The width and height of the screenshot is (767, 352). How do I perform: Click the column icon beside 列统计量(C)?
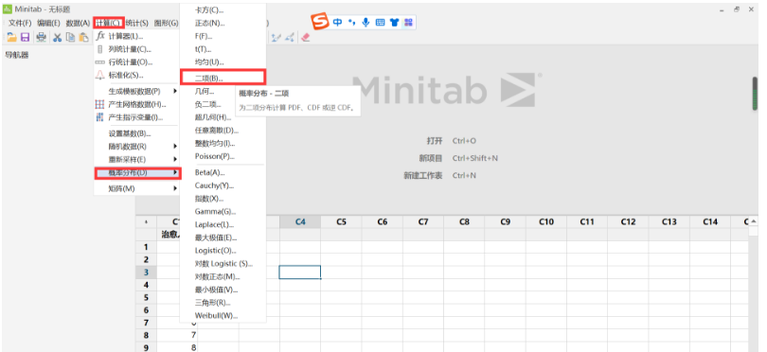point(100,49)
